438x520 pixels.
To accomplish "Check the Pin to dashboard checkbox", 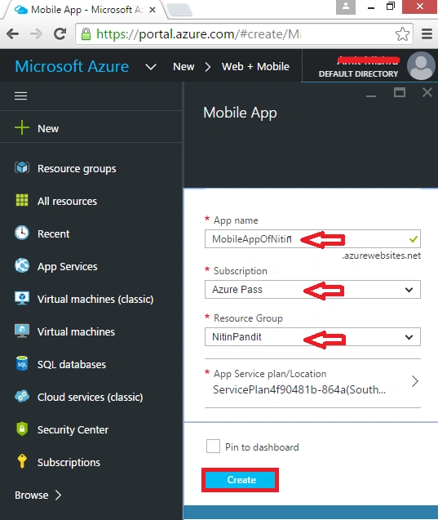I will click(213, 446).
